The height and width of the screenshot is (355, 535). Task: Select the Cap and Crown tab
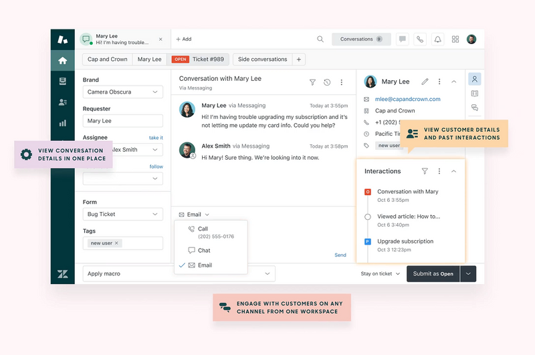108,60
